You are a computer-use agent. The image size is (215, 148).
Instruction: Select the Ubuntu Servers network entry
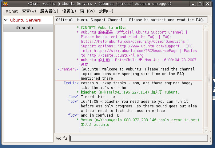[25, 20]
